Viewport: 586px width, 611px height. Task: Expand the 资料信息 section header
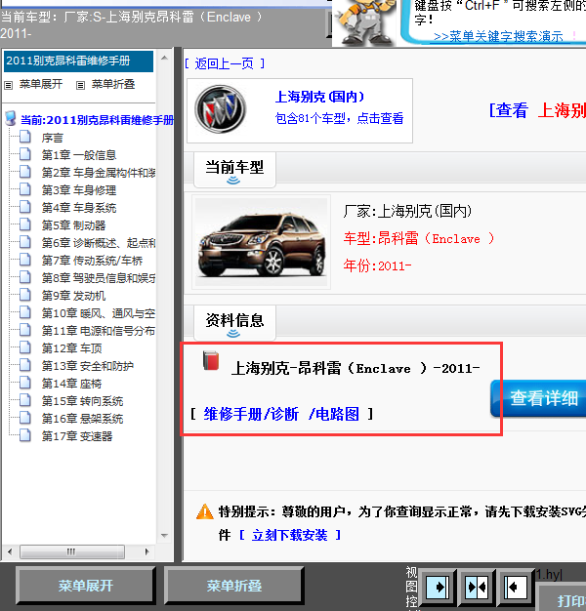coord(234,323)
